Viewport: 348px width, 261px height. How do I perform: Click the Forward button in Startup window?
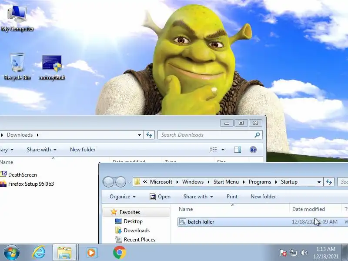(x=120, y=182)
